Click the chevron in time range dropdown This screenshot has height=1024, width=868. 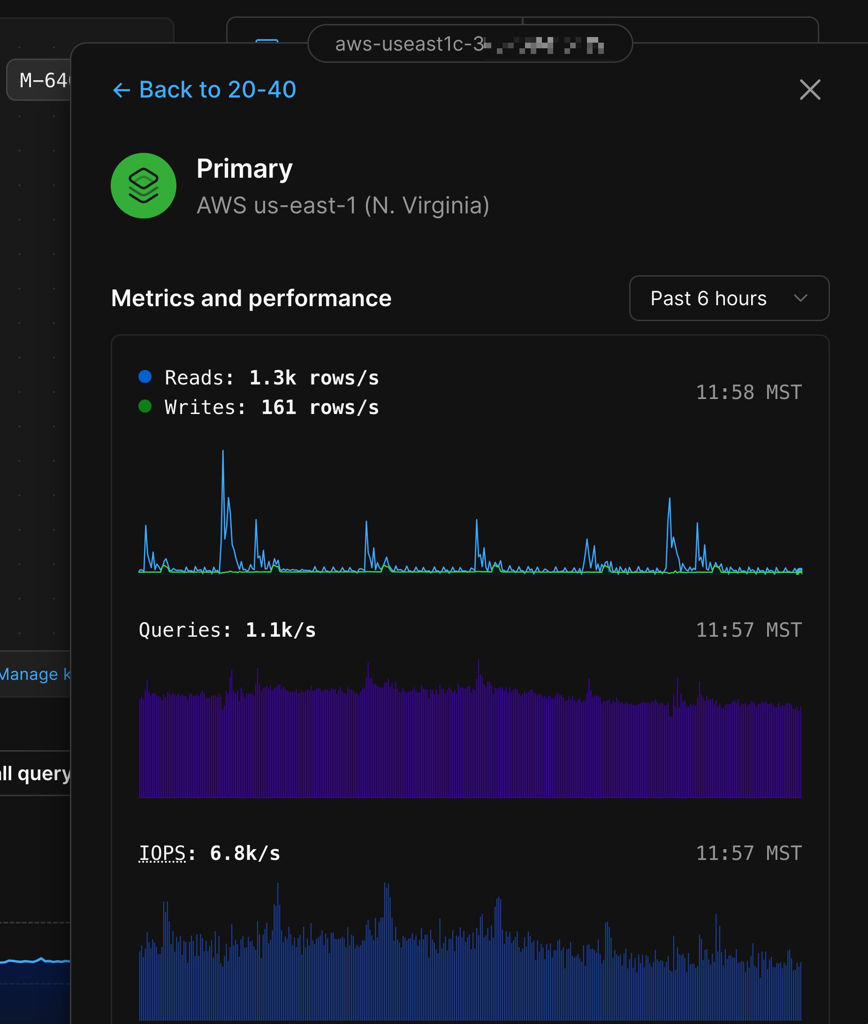point(800,298)
